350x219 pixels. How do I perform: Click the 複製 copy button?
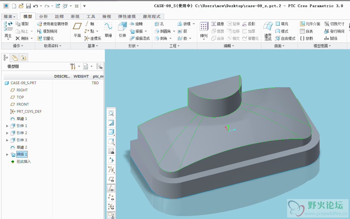click(x=22, y=24)
